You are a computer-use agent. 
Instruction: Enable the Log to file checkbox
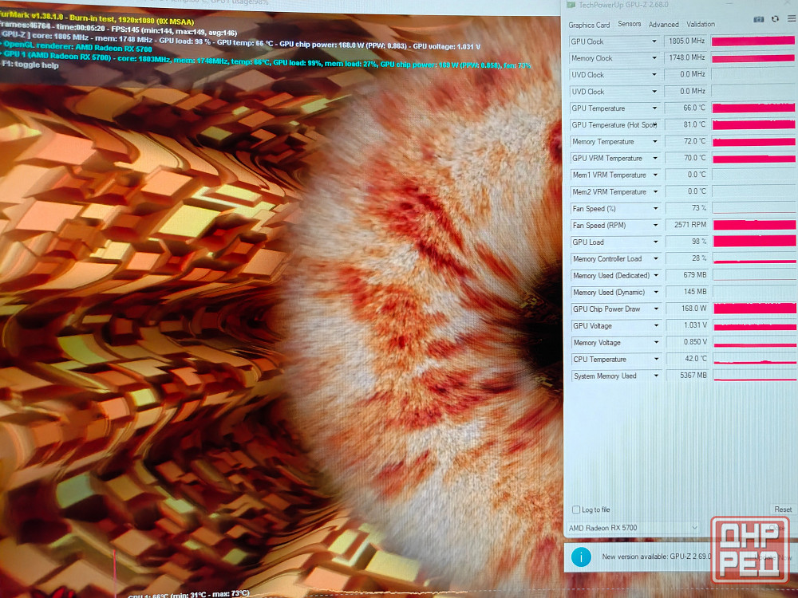pyautogui.click(x=576, y=509)
